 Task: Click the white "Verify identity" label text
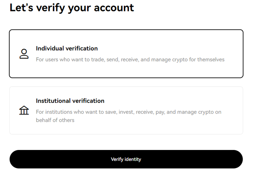(126, 159)
